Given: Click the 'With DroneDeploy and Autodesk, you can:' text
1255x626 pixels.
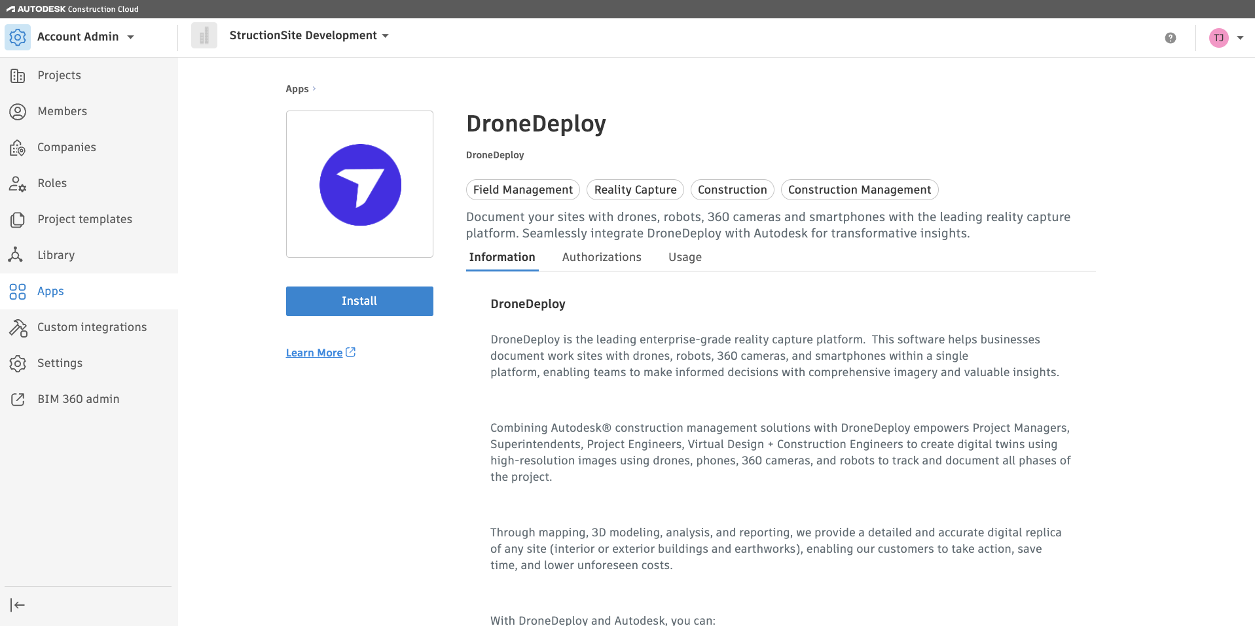Looking at the screenshot, I should coord(603,620).
